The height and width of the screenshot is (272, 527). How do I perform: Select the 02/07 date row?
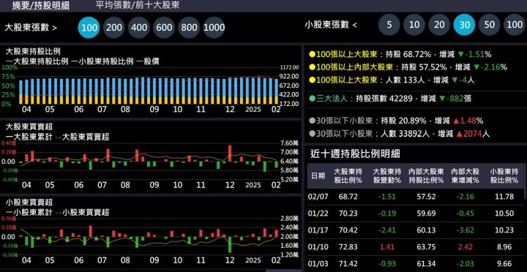416,197
